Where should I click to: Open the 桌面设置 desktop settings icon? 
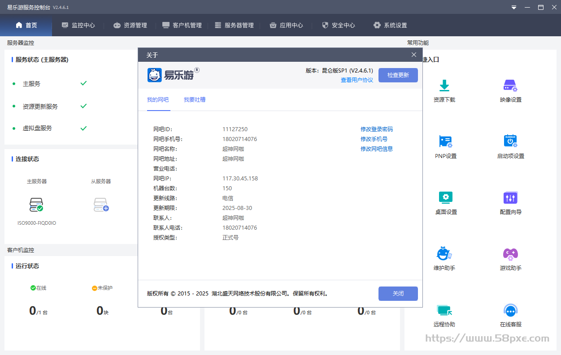pyautogui.click(x=446, y=197)
